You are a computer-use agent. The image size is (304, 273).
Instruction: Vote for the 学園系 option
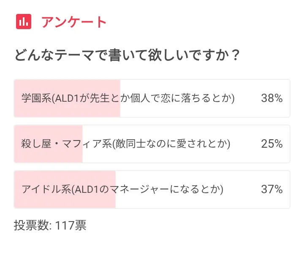click(x=152, y=98)
